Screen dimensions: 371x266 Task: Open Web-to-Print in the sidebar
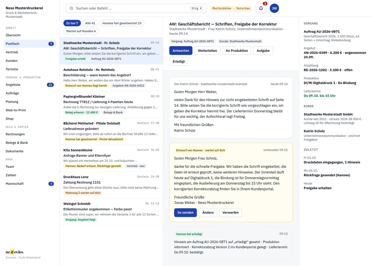pos(30,110)
